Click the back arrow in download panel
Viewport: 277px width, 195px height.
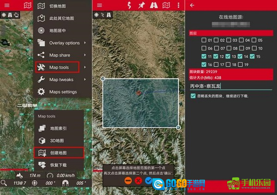[192, 5]
